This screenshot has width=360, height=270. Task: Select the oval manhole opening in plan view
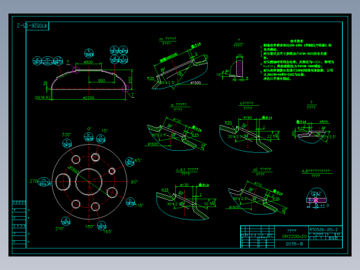[x=63, y=182]
